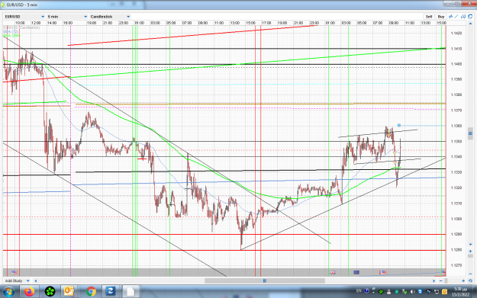Click the price axis handle near 1.1355

[470, 133]
